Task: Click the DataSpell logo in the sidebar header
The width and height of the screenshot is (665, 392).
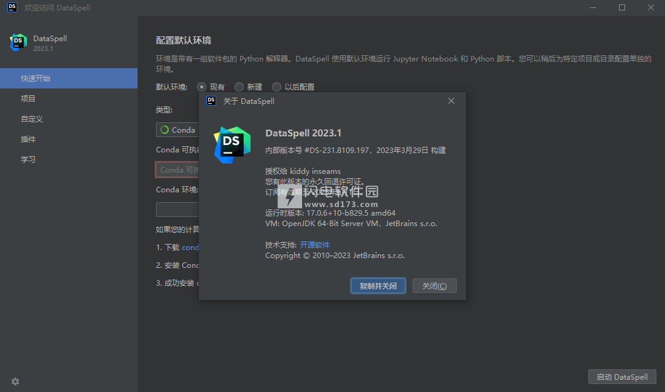Action: pos(18,42)
